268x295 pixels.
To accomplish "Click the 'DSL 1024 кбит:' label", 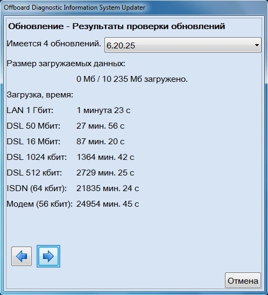I will pyautogui.click(x=37, y=157).
